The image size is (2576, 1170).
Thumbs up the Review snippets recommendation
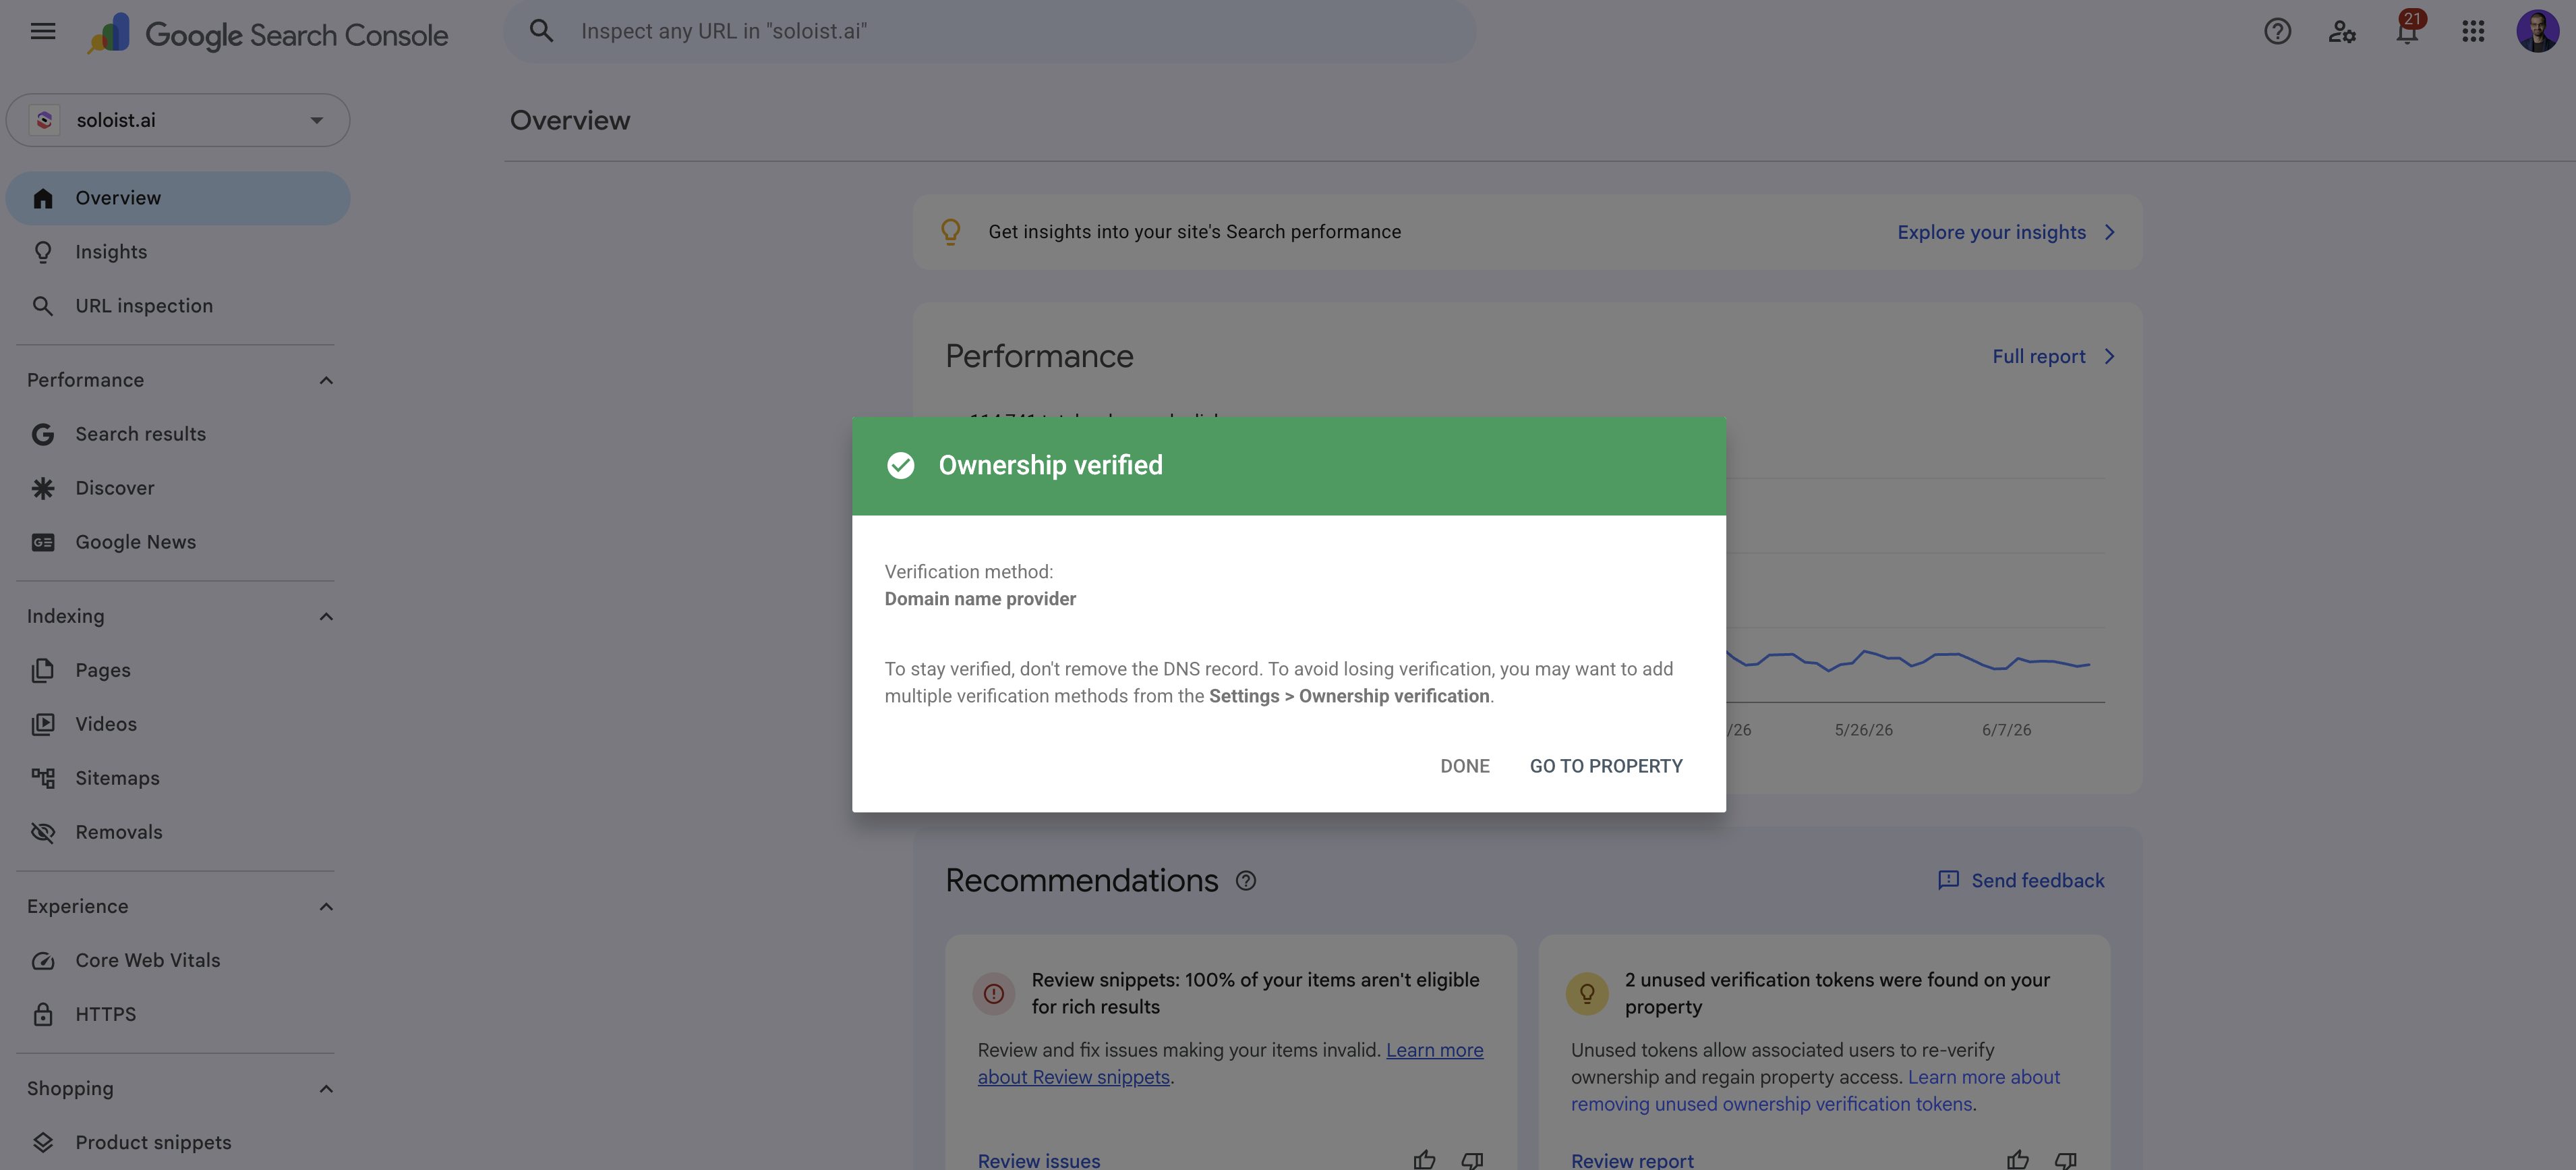(x=1424, y=1160)
